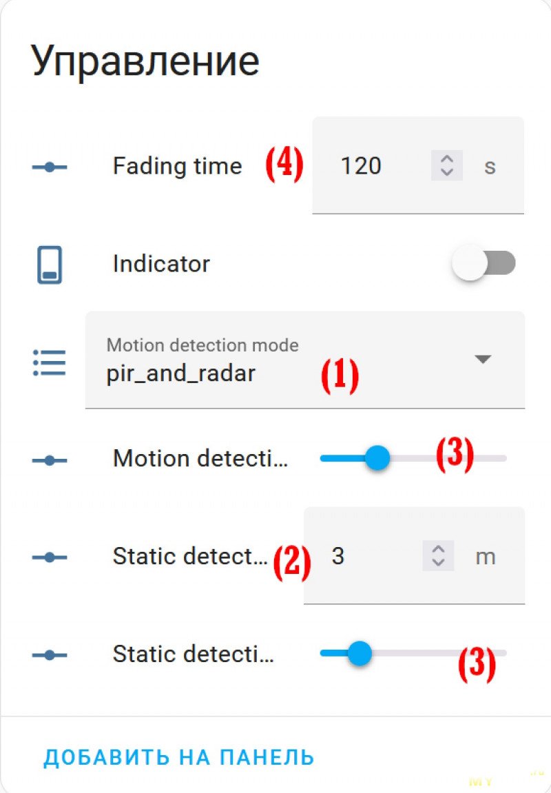551x793 pixels.
Task: Toggle the Indicator switch
Action: pyautogui.click(x=484, y=263)
